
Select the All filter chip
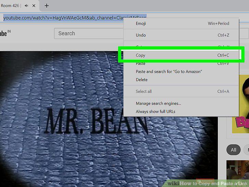(x=233, y=150)
